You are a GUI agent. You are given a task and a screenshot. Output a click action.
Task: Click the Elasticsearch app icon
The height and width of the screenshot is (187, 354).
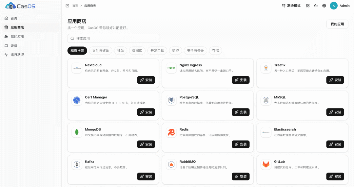pyautogui.click(x=266, y=132)
